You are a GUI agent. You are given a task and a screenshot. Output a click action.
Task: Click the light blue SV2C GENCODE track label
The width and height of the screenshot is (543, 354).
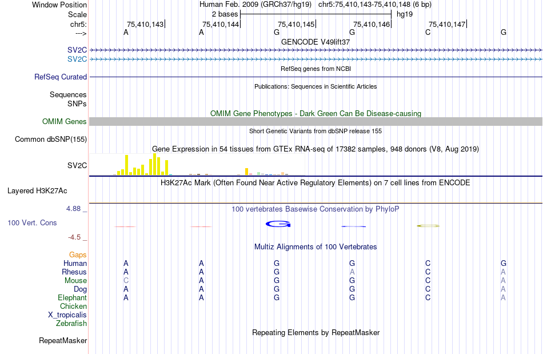coord(77,59)
